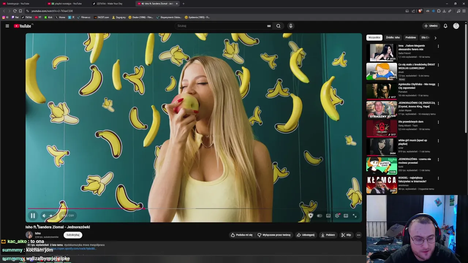Select the Źródło: Isho filter chip
Screen dimensions: 468x263
pos(393,37)
